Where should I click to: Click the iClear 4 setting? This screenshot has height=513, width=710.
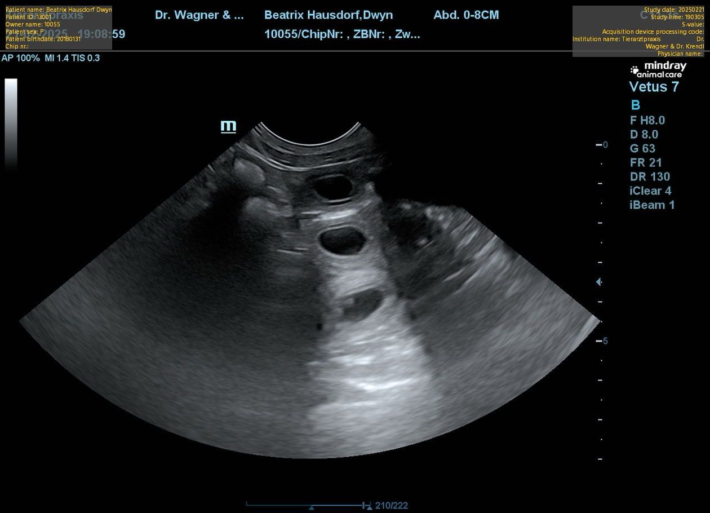pos(650,191)
